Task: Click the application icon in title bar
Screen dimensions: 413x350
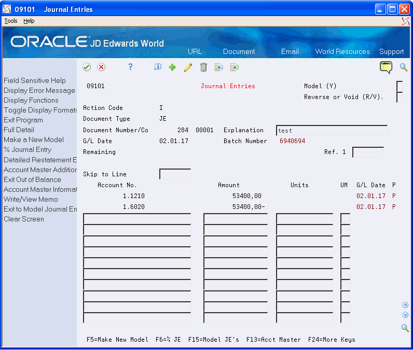Action: click(7, 9)
